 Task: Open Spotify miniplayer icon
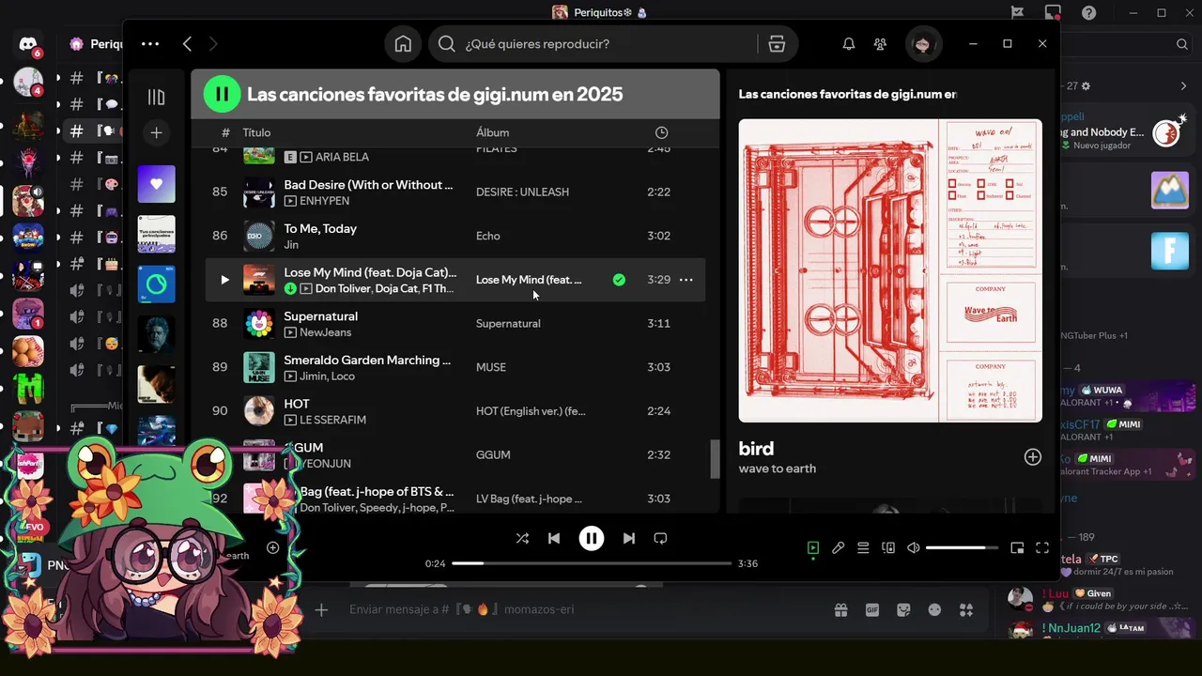point(1017,548)
